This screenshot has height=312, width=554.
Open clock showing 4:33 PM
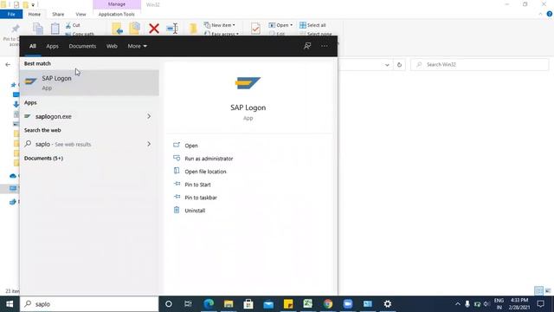point(519,304)
